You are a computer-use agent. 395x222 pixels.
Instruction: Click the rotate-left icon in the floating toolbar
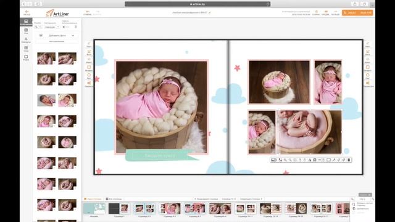click(300, 160)
